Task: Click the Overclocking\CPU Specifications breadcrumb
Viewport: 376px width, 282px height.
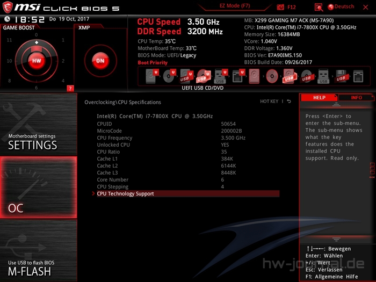Action: [122, 102]
